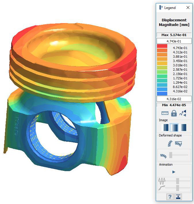This screenshot has height=204, width=194.
Task: Click the curve ramp animation slider
Action: click(x=178, y=188)
